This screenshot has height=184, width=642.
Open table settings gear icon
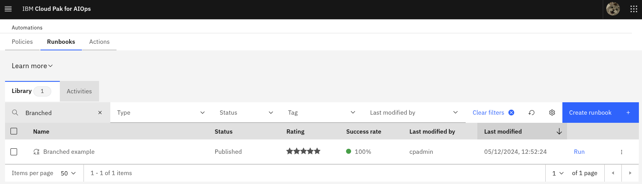[552, 113]
